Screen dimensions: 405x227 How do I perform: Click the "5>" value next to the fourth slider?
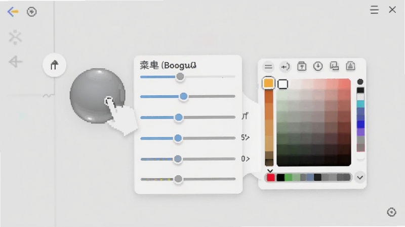pyautogui.click(x=246, y=138)
